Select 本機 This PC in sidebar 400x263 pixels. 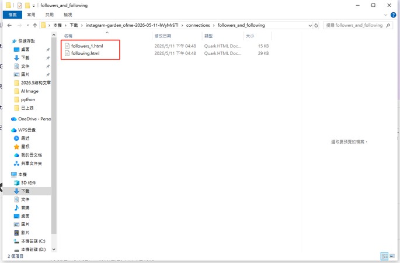pos(22,174)
